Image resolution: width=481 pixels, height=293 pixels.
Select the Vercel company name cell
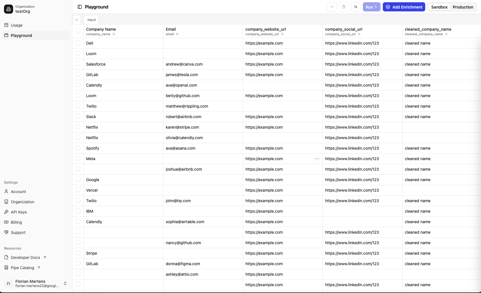tap(124, 190)
